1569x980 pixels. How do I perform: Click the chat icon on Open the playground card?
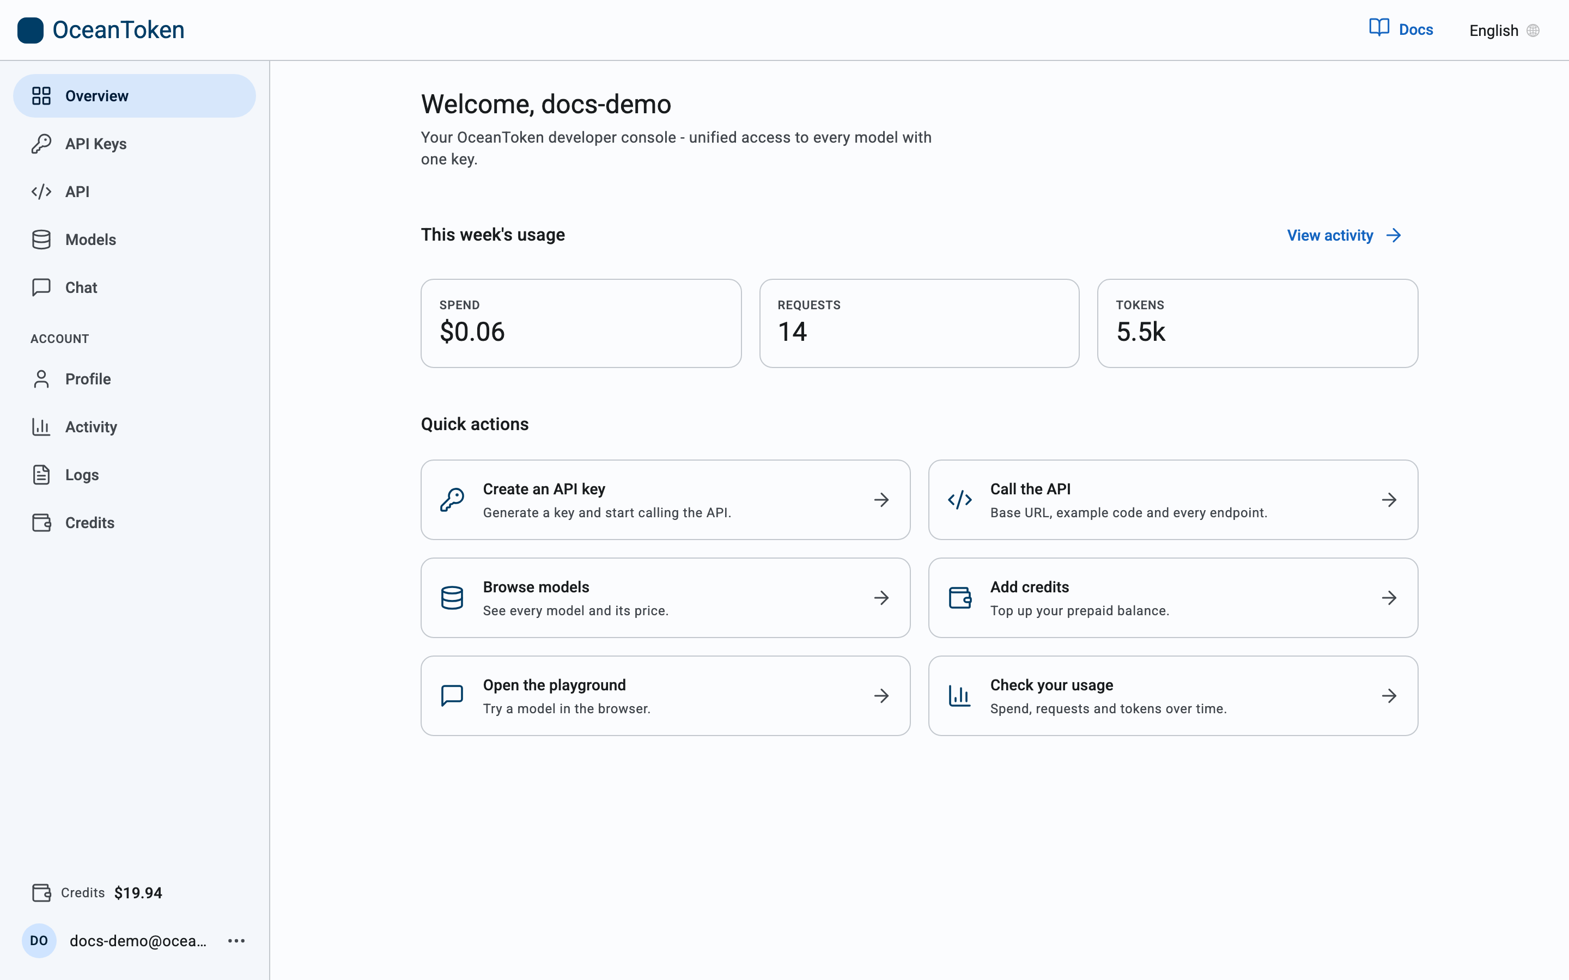pyautogui.click(x=452, y=695)
